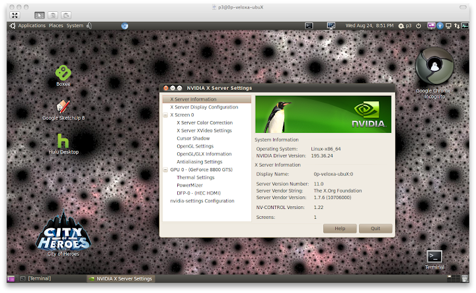Select NVIDIA X Server Settings taskbar entry

(121, 278)
